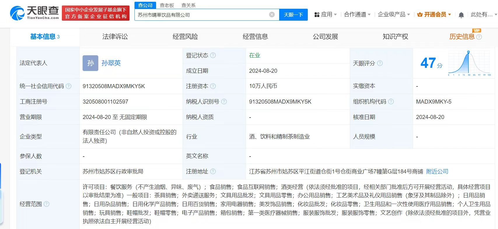
Task: Clear the search box with the X icon
Action: coord(272,15)
